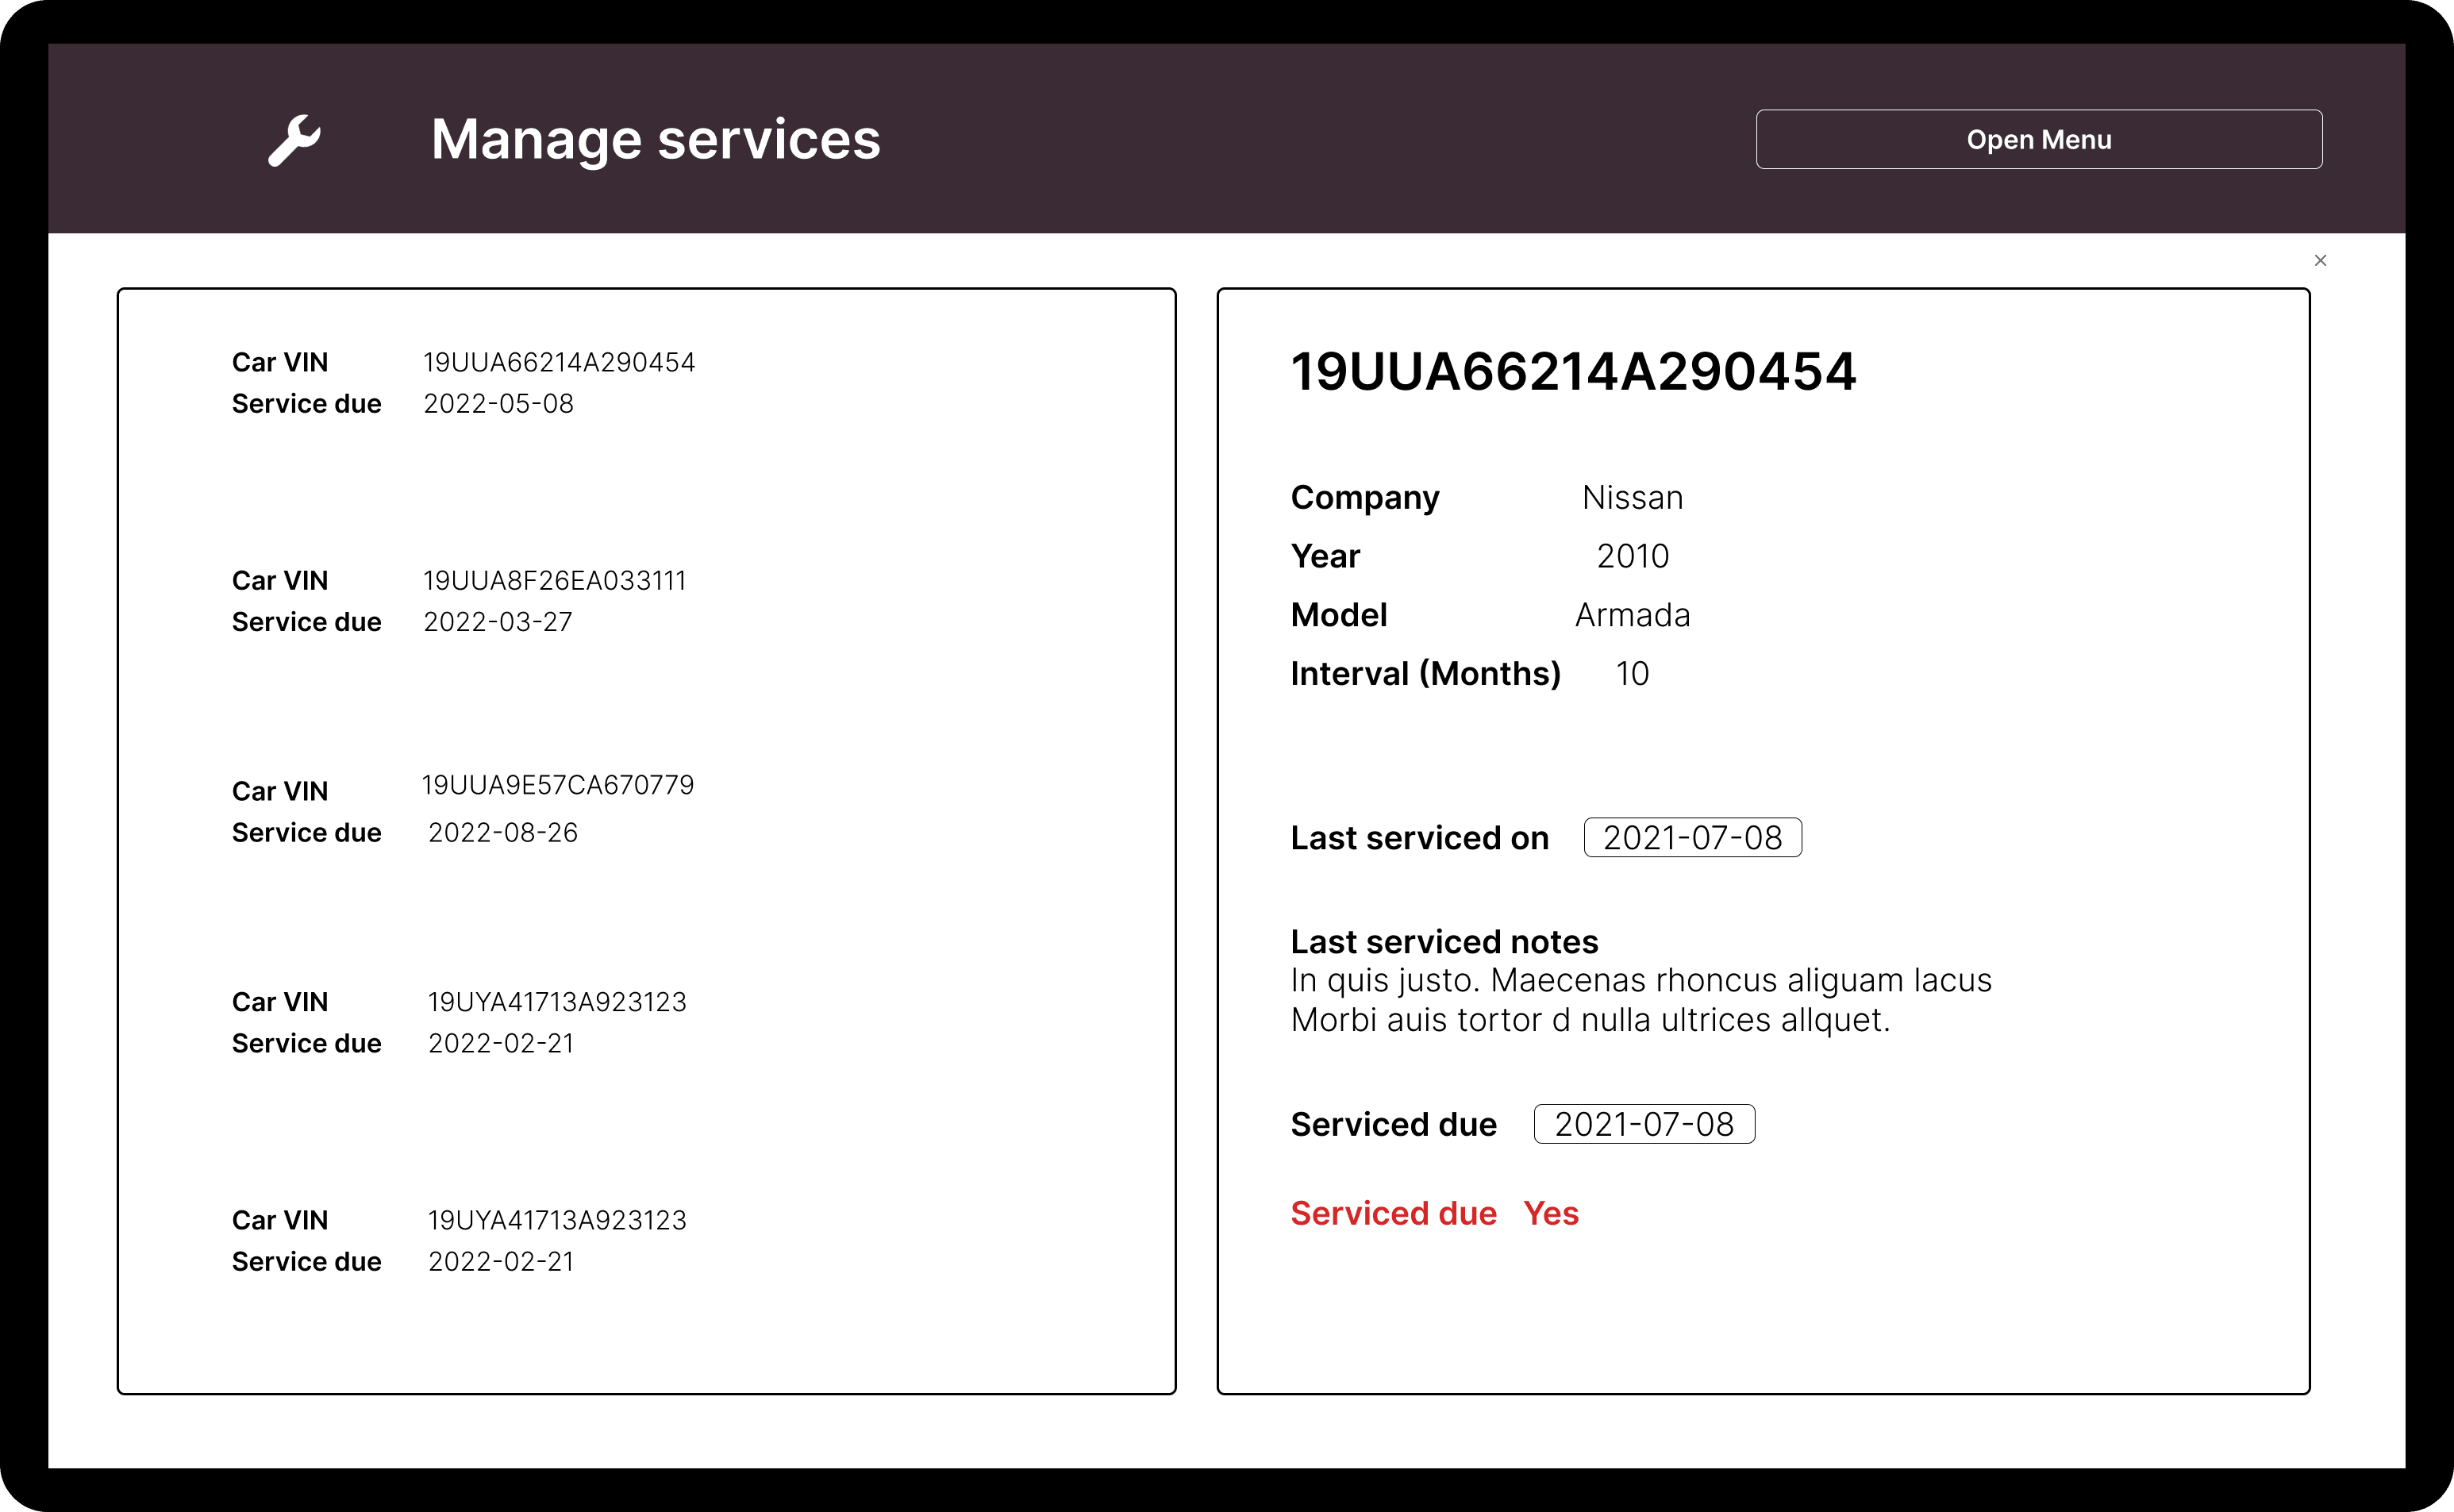Click the red Serviced due Yes status

tap(1435, 1213)
